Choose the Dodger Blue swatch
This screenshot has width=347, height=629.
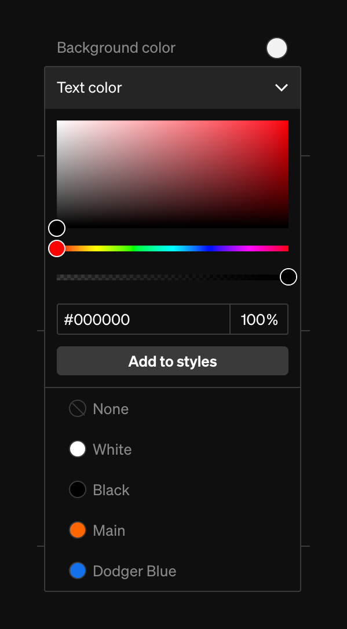(78, 571)
